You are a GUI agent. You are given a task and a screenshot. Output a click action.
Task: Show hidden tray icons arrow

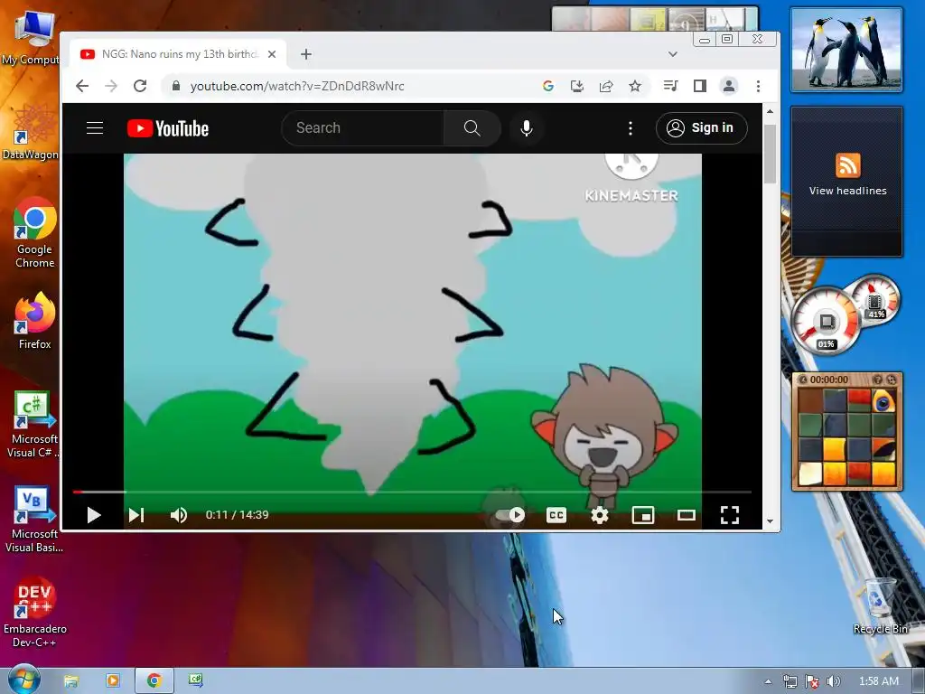click(x=768, y=681)
